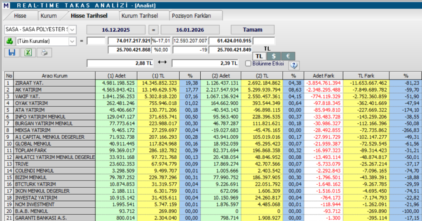Click the start date 16.12.2025 button

pyautogui.click(x=116, y=30)
